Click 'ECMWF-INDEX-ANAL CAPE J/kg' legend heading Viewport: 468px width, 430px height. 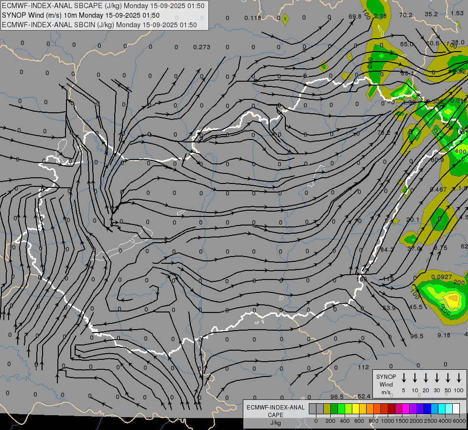pos(275,415)
